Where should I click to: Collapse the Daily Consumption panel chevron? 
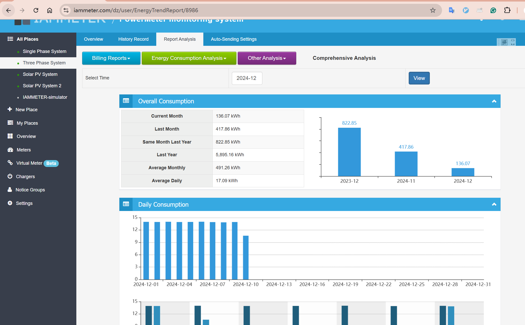click(x=494, y=204)
